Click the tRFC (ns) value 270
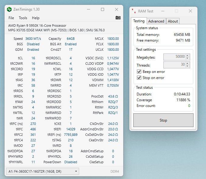206x179 pixels. [33, 124]
